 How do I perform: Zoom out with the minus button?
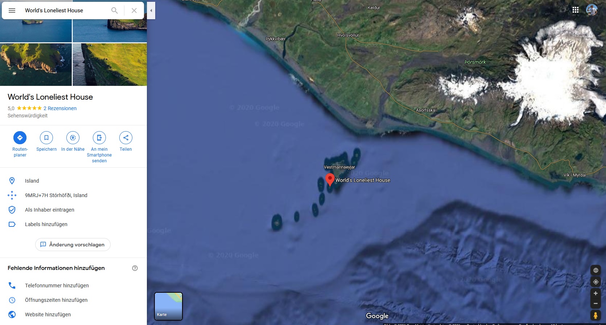click(595, 304)
